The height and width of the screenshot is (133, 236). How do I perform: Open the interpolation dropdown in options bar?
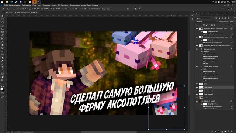[107, 9]
